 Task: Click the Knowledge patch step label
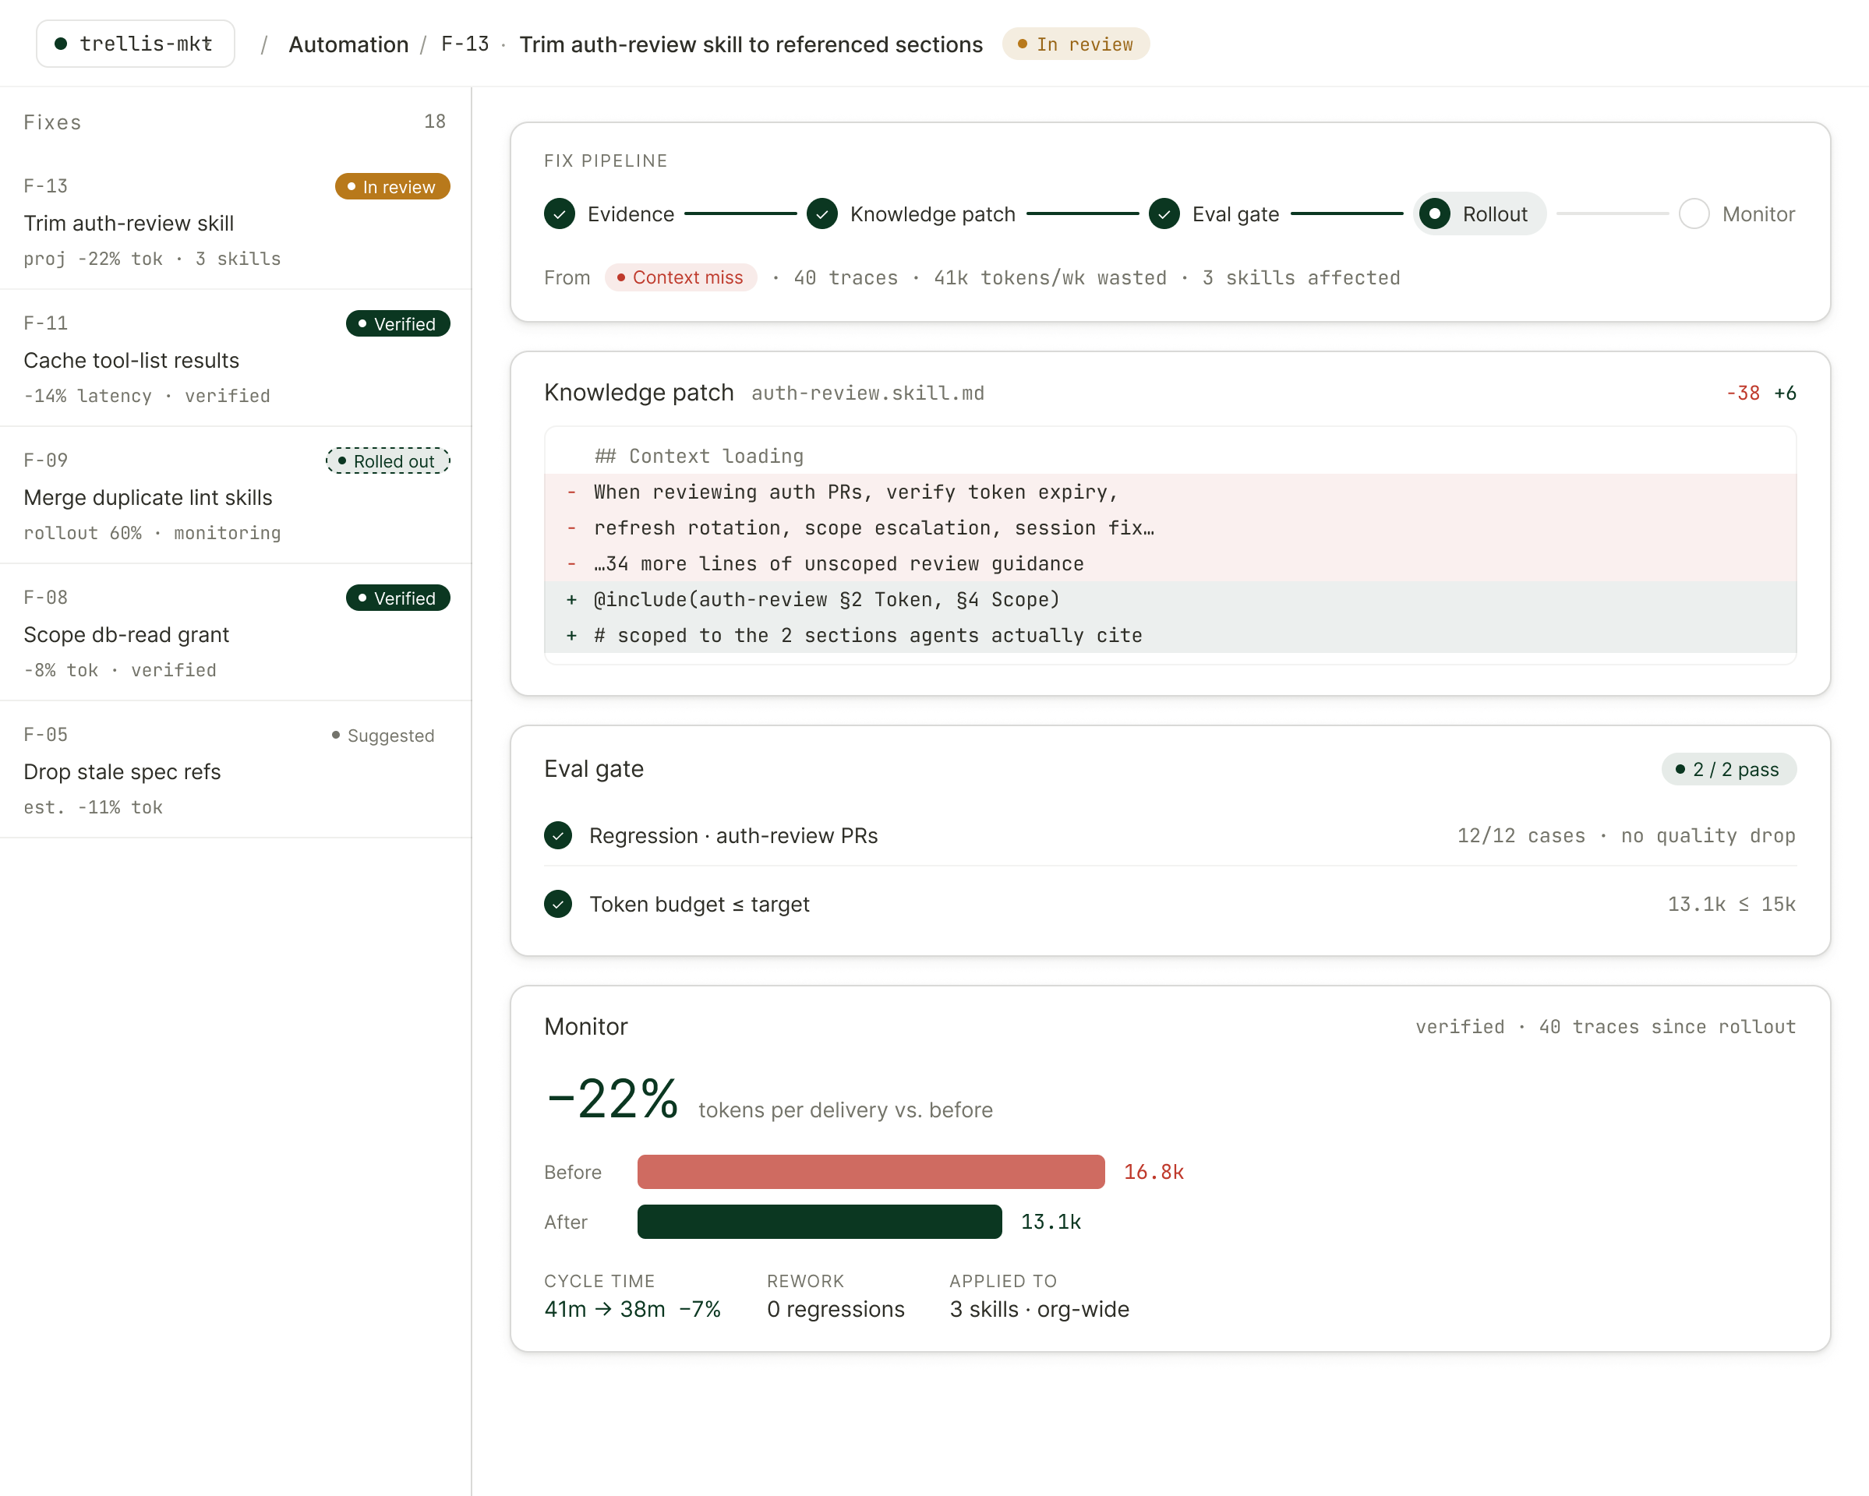933,214
